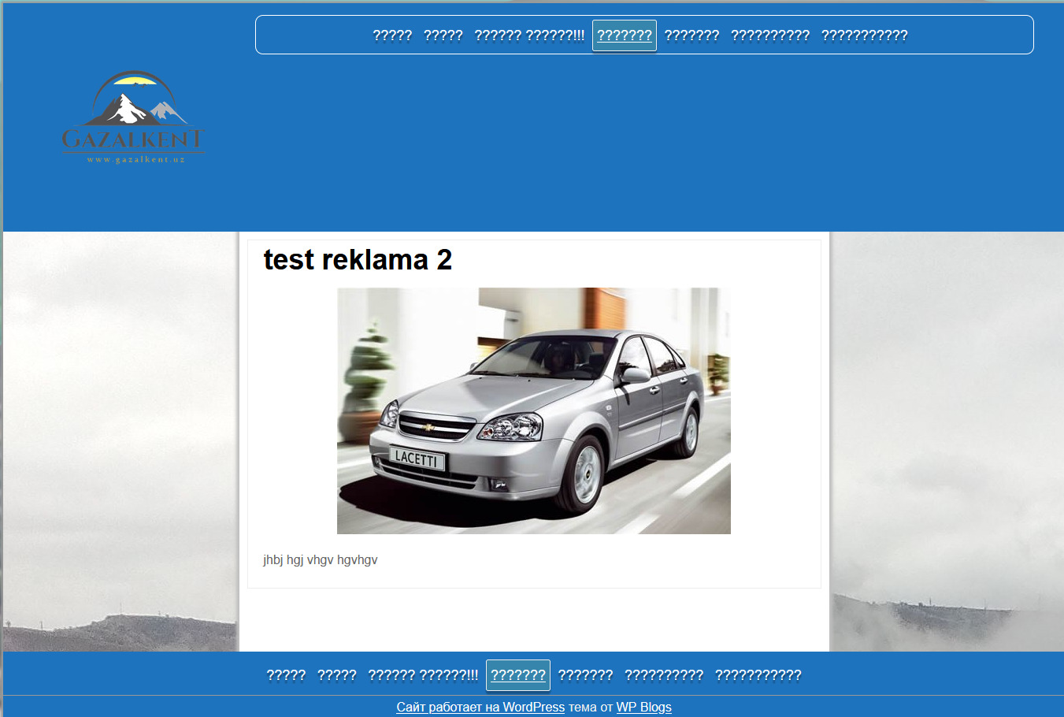Screen dimensions: 1064x717
Task: Click the highlighted item in the header menu
Action: tap(624, 35)
